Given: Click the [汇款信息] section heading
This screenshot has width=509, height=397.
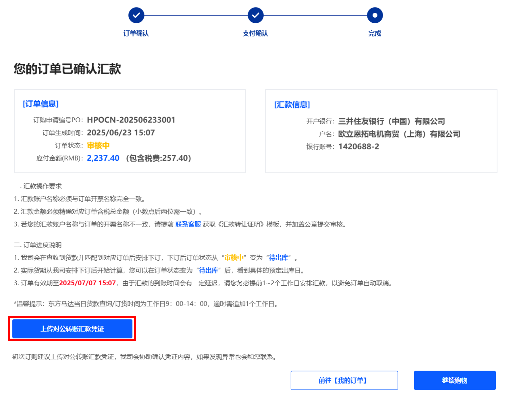Looking at the screenshot, I should pyautogui.click(x=292, y=105).
